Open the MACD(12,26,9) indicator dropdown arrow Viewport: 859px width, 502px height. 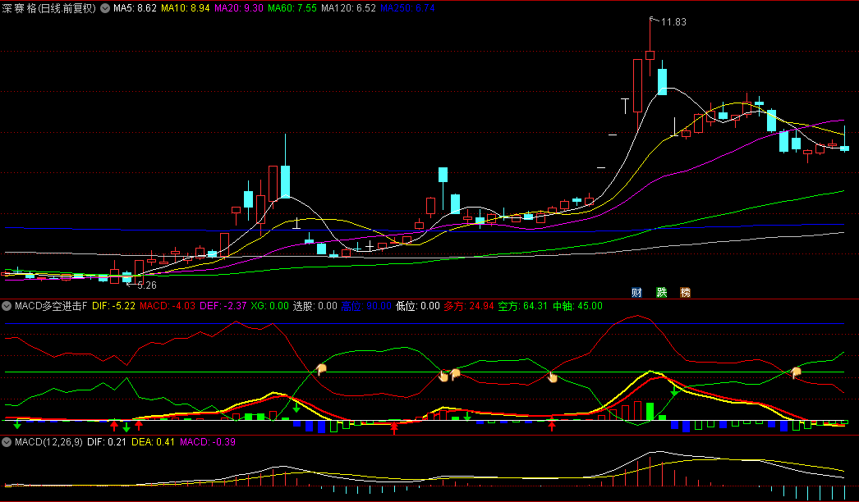pyautogui.click(x=7, y=443)
